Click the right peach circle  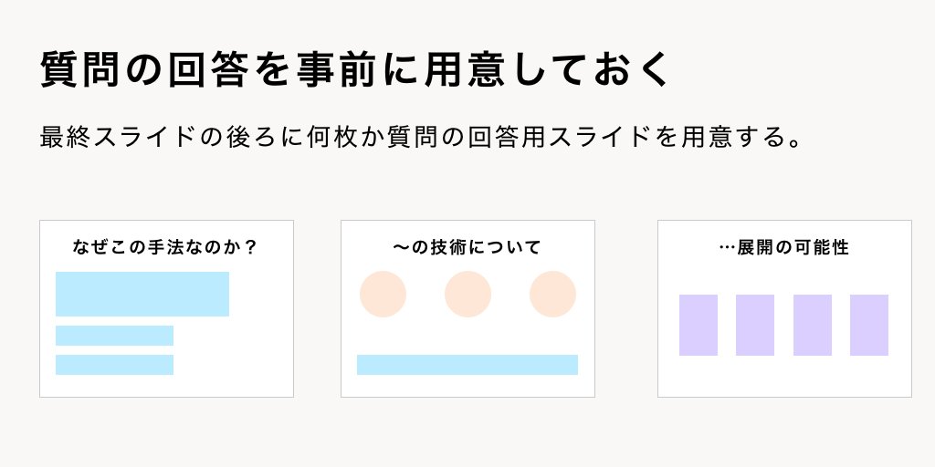tap(552, 295)
